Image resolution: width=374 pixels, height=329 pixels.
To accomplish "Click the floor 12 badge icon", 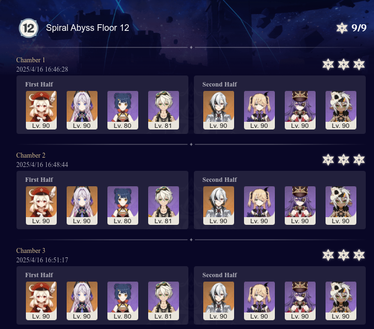I will 29,28.
